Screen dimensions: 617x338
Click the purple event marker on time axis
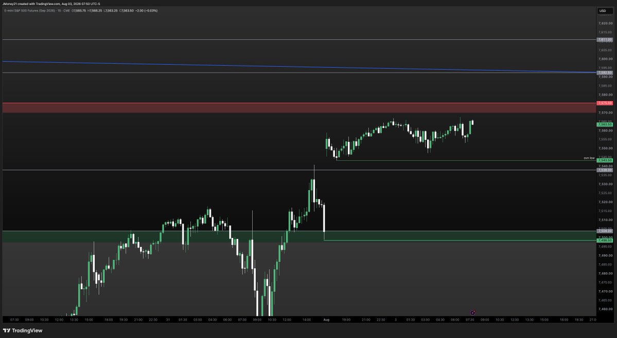[472, 313]
